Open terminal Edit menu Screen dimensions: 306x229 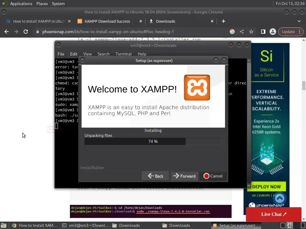74,54
